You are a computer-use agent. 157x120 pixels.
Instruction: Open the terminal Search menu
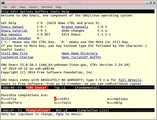[33, 7]
